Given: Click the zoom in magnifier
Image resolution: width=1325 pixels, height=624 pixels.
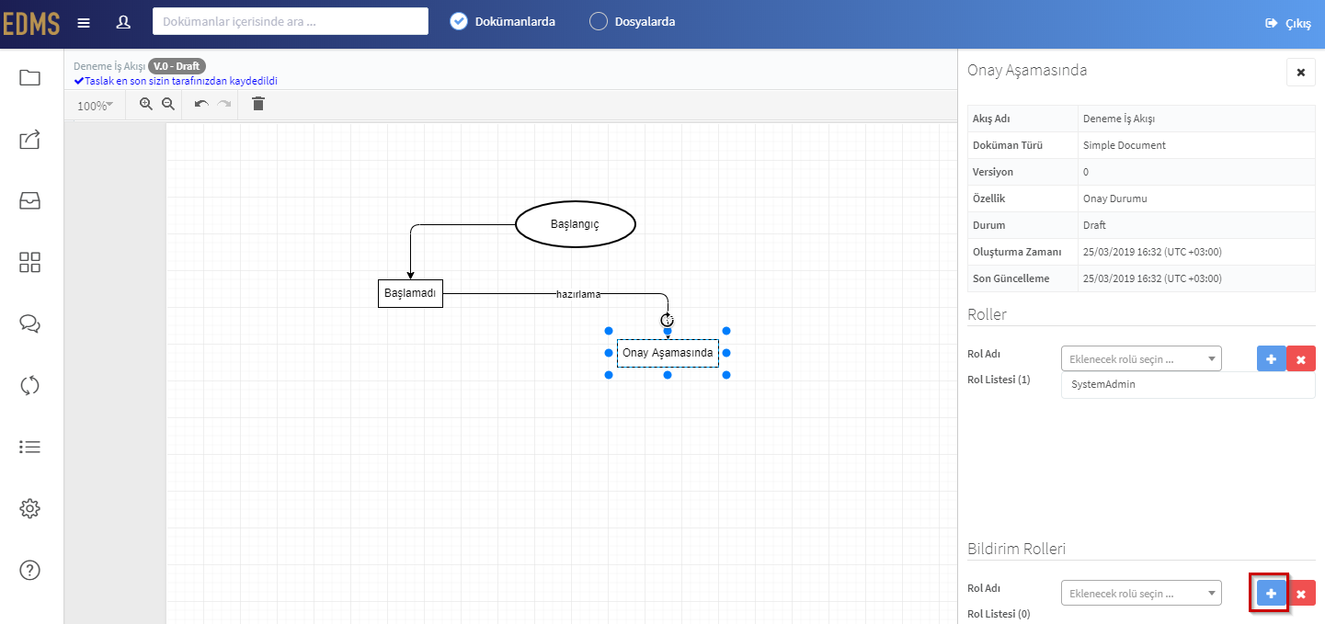Looking at the screenshot, I should tap(145, 104).
